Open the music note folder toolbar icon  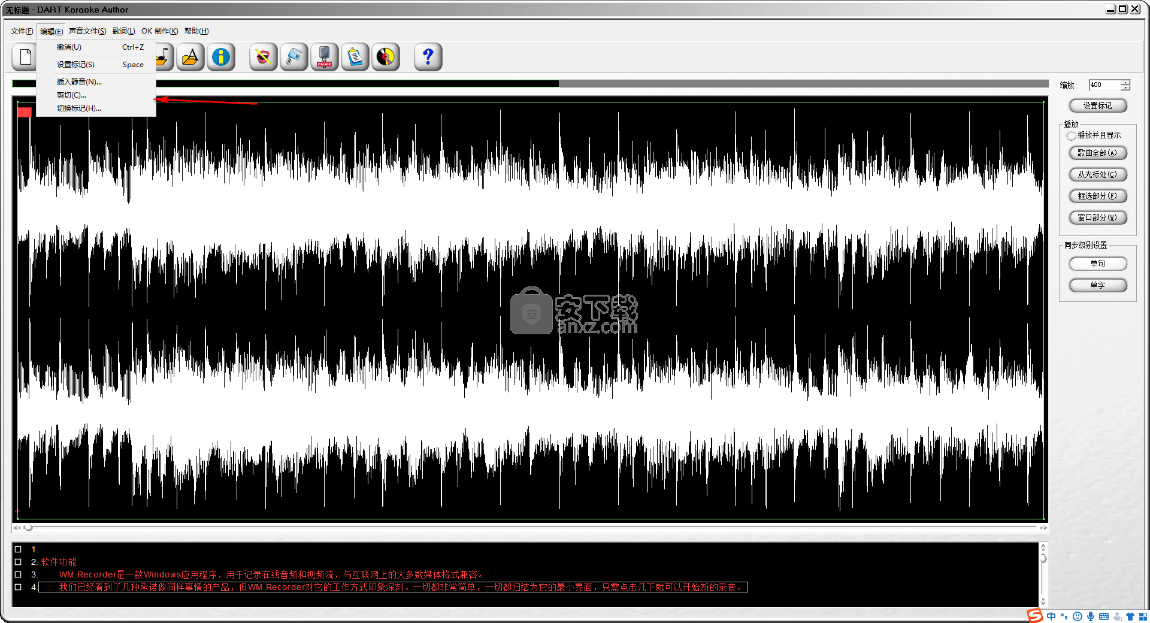tap(164, 57)
